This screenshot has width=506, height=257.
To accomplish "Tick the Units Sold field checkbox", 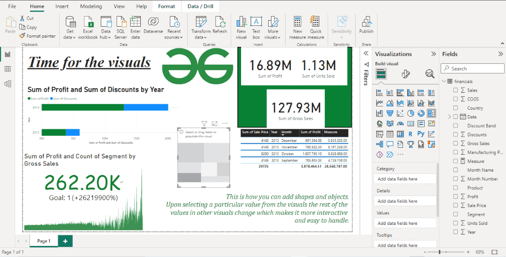I will (455, 223).
